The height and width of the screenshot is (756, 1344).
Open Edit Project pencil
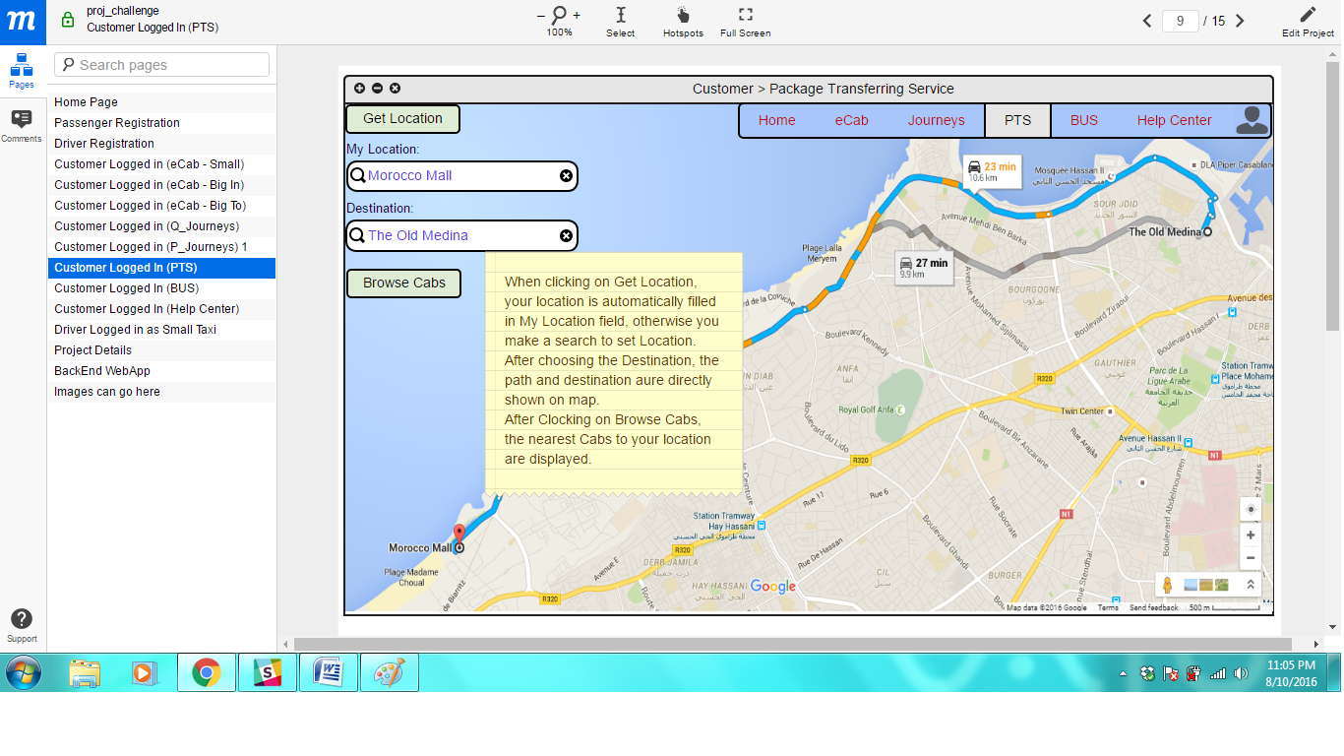coord(1308,22)
